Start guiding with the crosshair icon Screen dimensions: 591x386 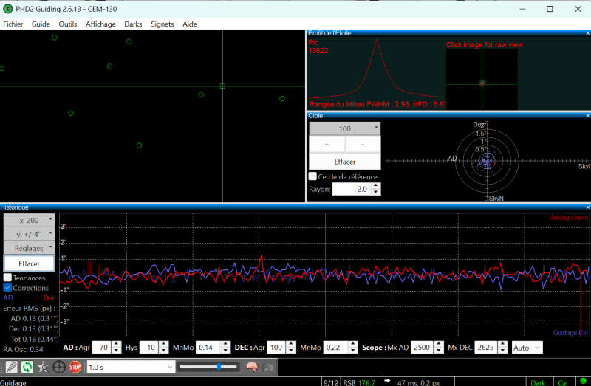click(x=59, y=367)
